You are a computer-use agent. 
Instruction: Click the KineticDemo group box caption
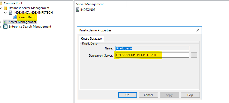point(90,43)
